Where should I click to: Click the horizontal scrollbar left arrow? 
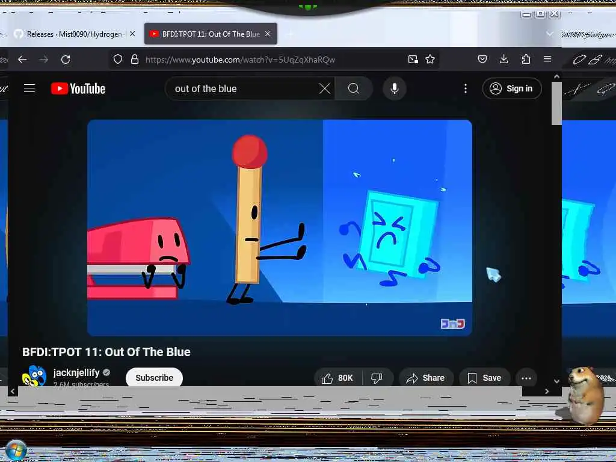13,391
